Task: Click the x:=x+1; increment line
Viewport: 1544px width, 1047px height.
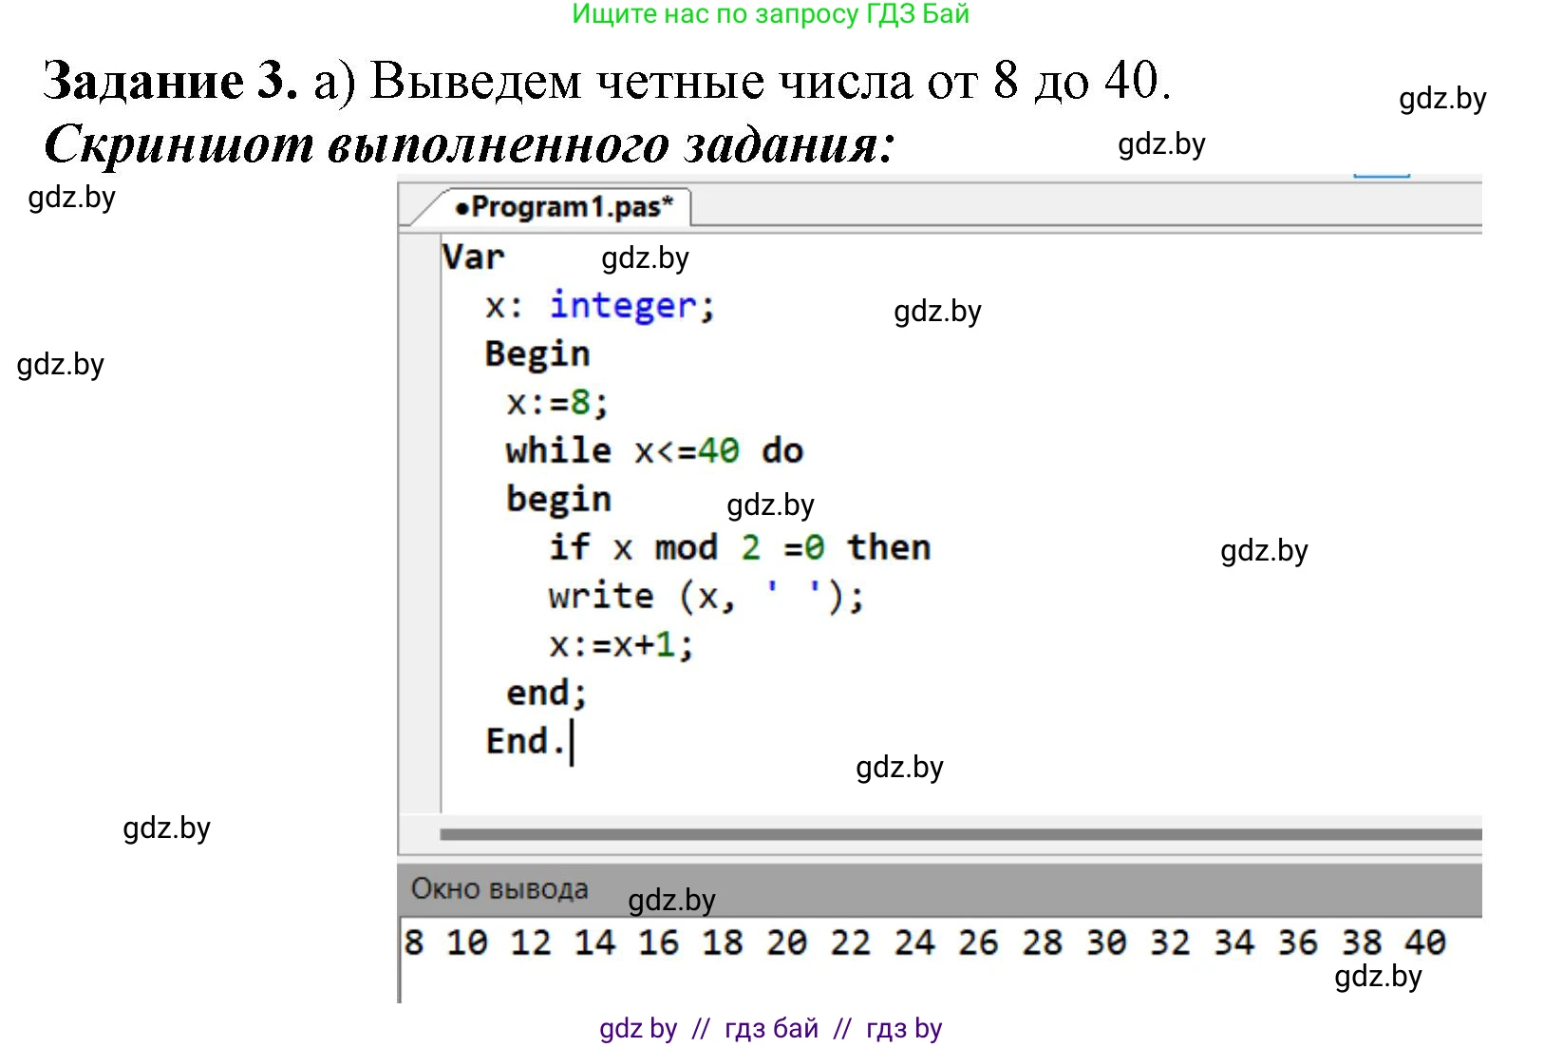Action: pyautogui.click(x=621, y=645)
